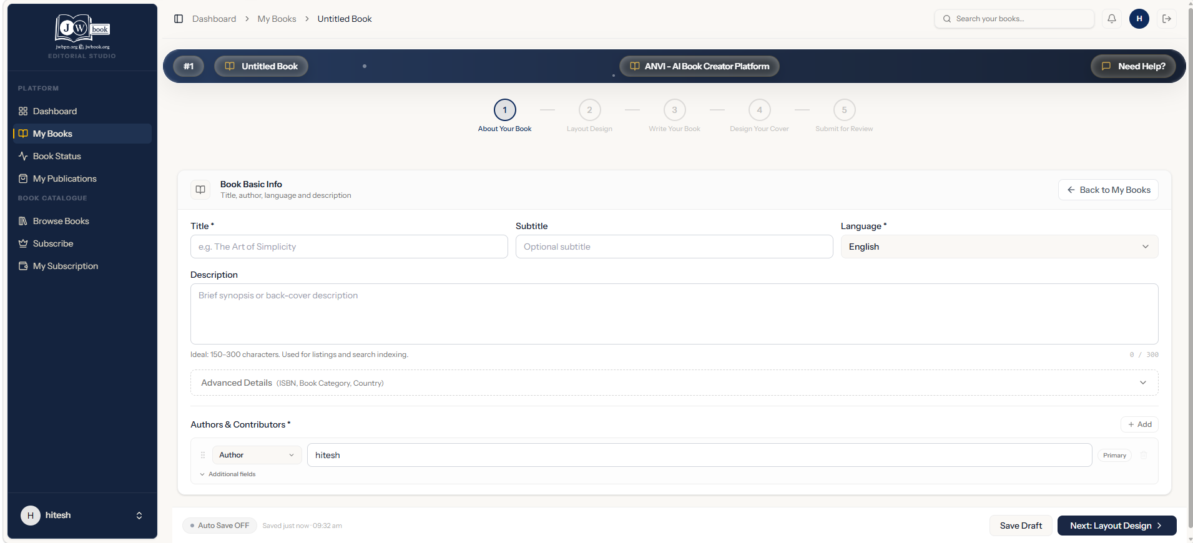Click the JW book logo
This screenshot has width=1193, height=543.
click(x=82, y=31)
